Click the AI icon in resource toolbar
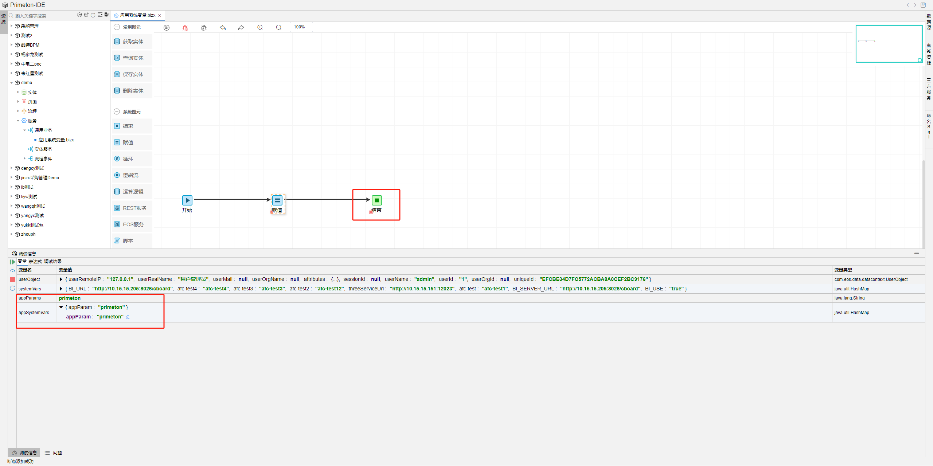Image resolution: width=933 pixels, height=466 pixels. tap(79, 15)
